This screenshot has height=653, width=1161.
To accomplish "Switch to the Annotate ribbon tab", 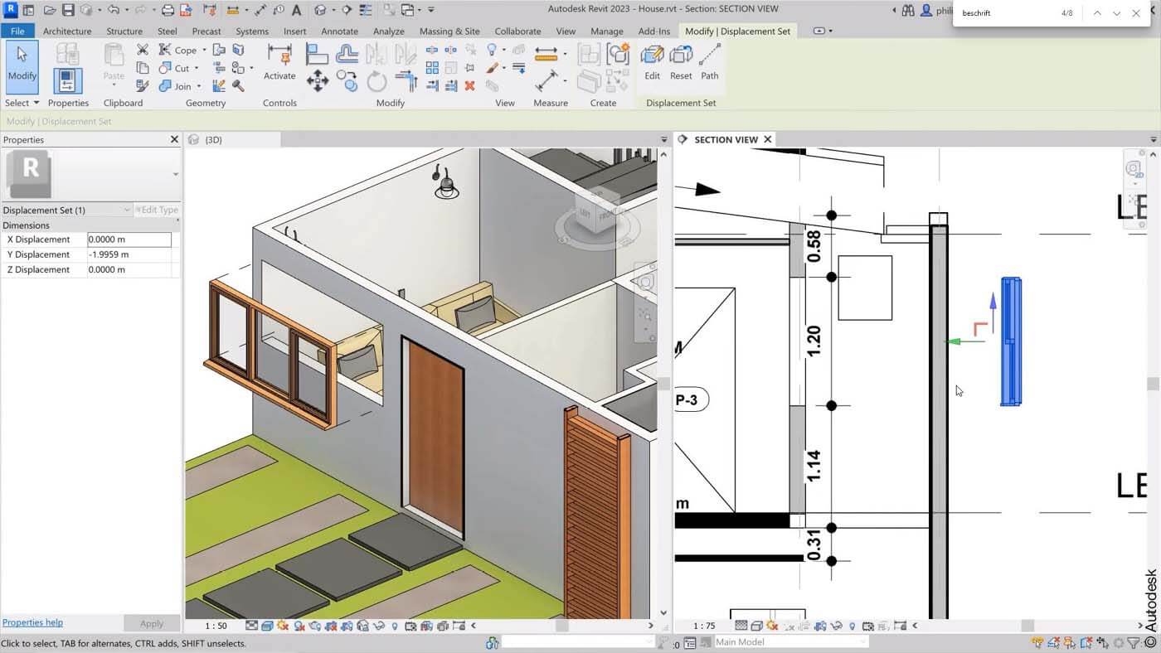I will (339, 31).
